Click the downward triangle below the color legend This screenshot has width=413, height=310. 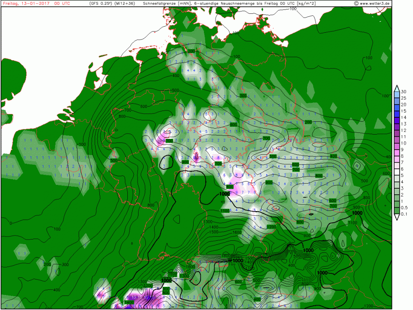pyautogui.click(x=397, y=217)
